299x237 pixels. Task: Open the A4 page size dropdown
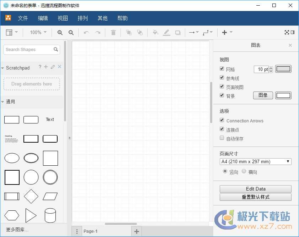click(255, 161)
